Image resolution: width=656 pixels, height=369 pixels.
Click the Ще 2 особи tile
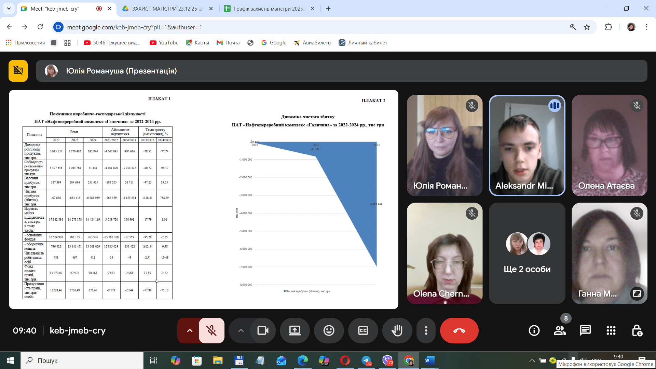coord(527,253)
